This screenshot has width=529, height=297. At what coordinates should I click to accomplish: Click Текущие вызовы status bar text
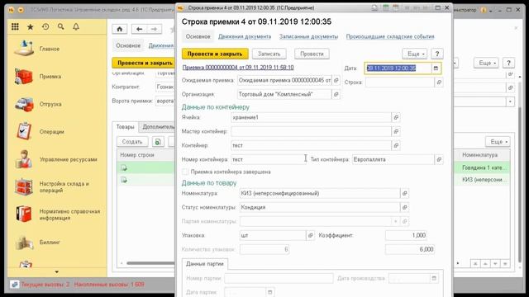(45, 285)
